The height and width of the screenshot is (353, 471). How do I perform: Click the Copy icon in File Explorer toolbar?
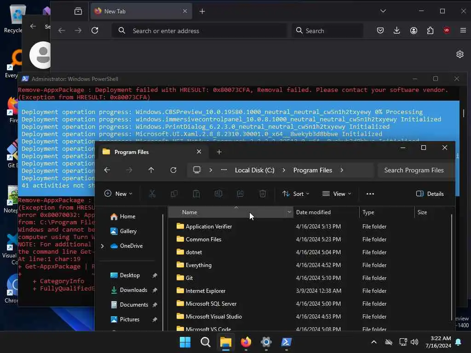point(174,194)
